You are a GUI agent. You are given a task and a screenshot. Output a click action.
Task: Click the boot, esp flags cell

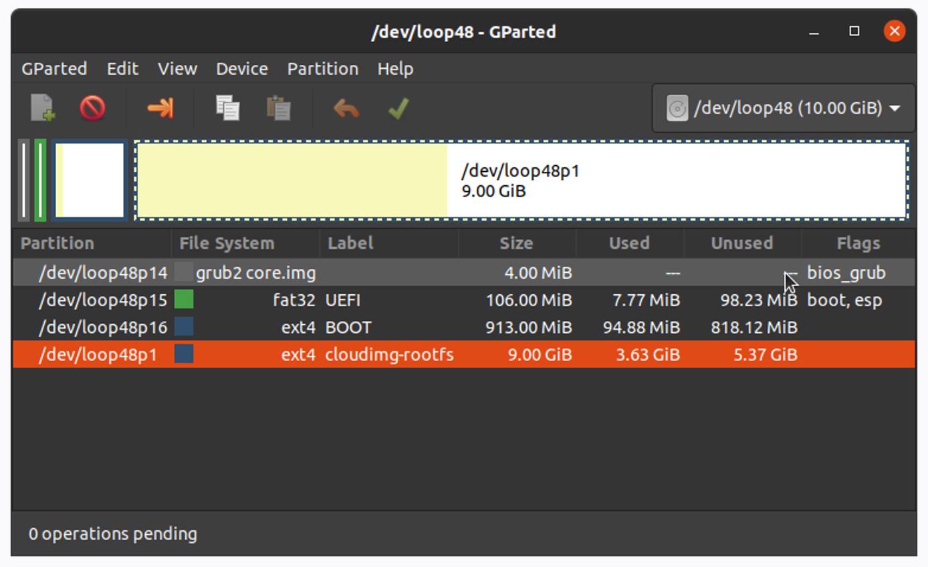tap(844, 300)
